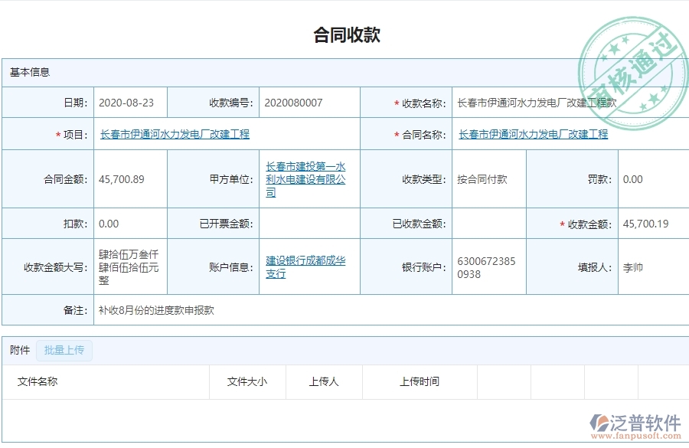The width and height of the screenshot is (689, 448).
Task: Click the 文件大小 column header
Action: click(247, 381)
